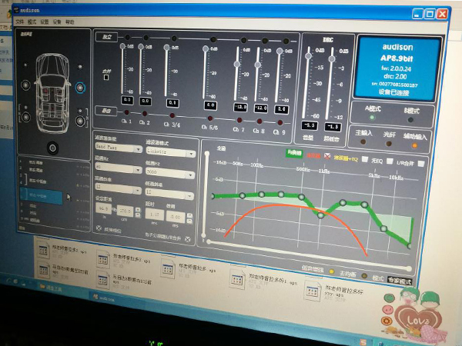Screen dimensions: 462x346
Task: Select 辅助输入 aux input source
Action: point(414,145)
